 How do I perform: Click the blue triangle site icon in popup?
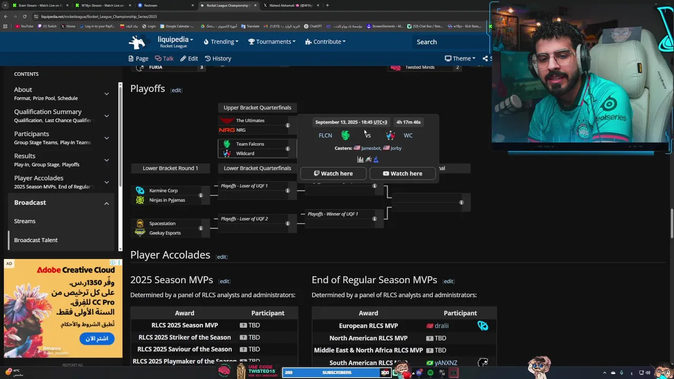point(376,159)
